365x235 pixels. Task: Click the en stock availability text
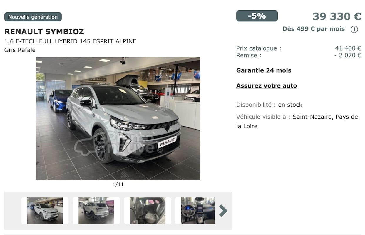point(290,105)
